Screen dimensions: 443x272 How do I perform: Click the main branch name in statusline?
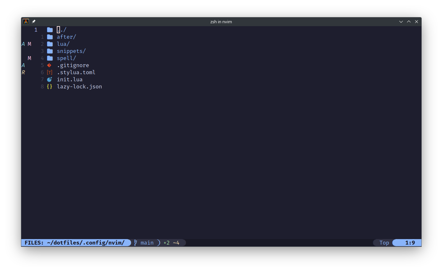point(147,243)
